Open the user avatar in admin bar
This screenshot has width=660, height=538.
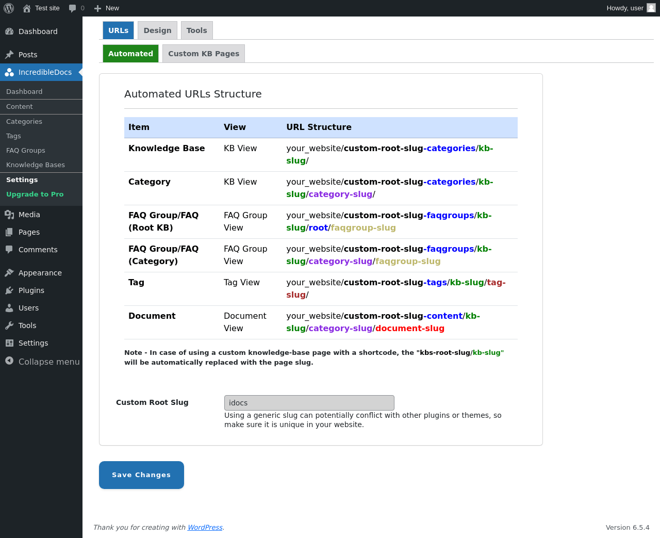coord(651,8)
